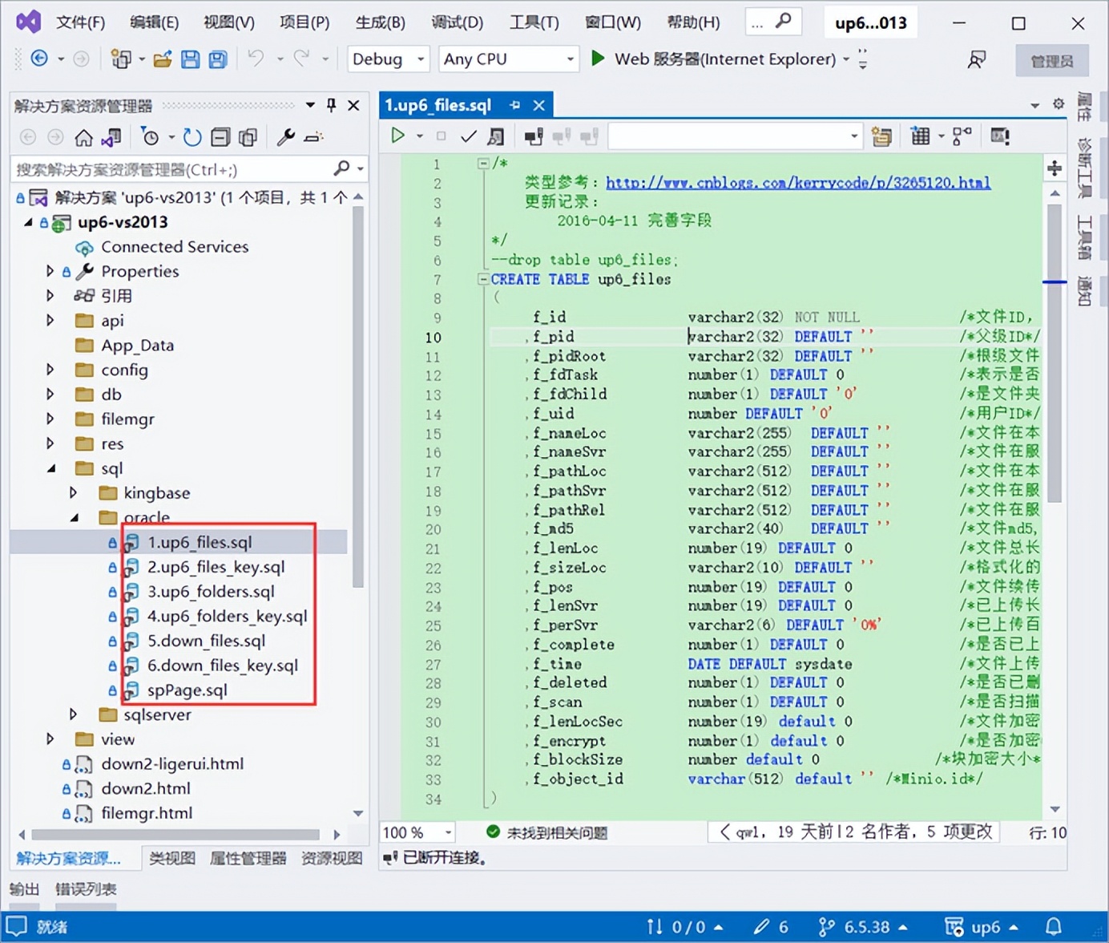The height and width of the screenshot is (943, 1109).
Task: Click the validate SQL syntax check icon
Action: coord(469,136)
